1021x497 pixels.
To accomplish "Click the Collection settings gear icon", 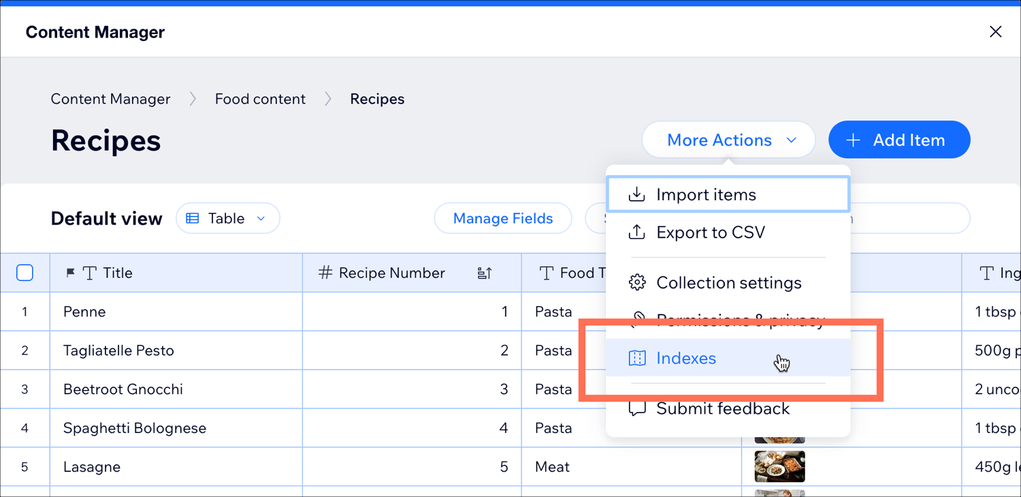I will [x=636, y=283].
